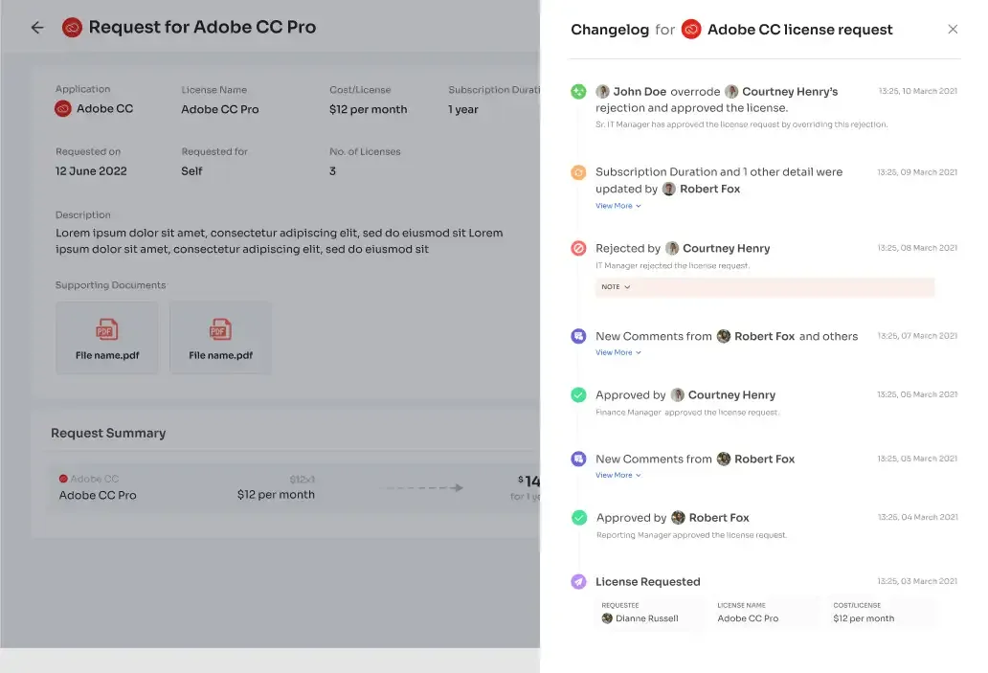Click 'Request Summary' heading

108,433
